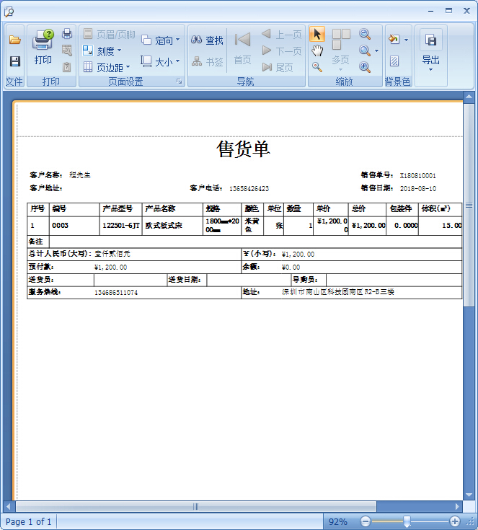This screenshot has height=530, width=478.
Task: Open the 页边距 margins dropdown
Action: pyautogui.click(x=106, y=67)
